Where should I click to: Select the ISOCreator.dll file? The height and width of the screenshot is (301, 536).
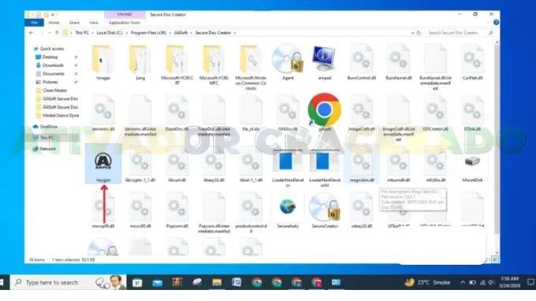coord(435,113)
